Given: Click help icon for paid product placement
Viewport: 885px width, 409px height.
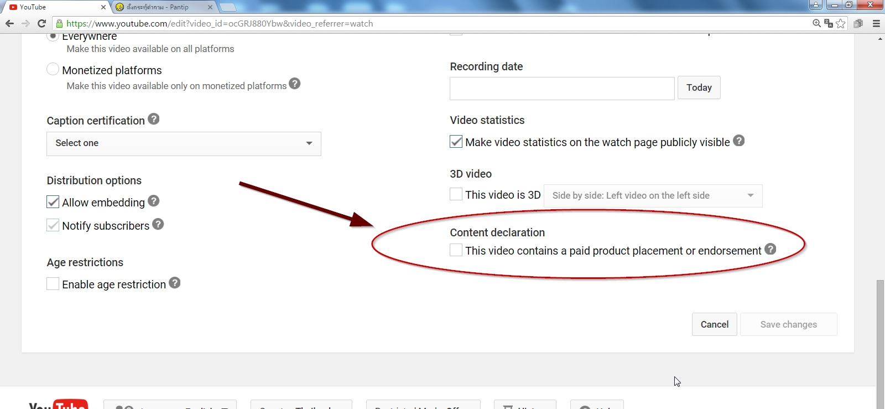Looking at the screenshot, I should pos(771,249).
